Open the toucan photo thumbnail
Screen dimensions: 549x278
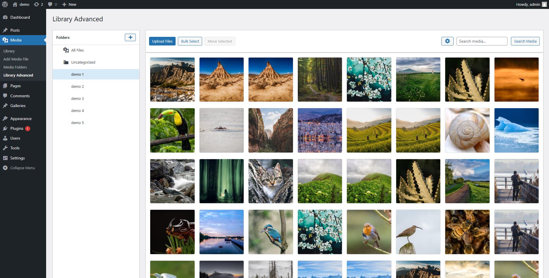[172, 130]
